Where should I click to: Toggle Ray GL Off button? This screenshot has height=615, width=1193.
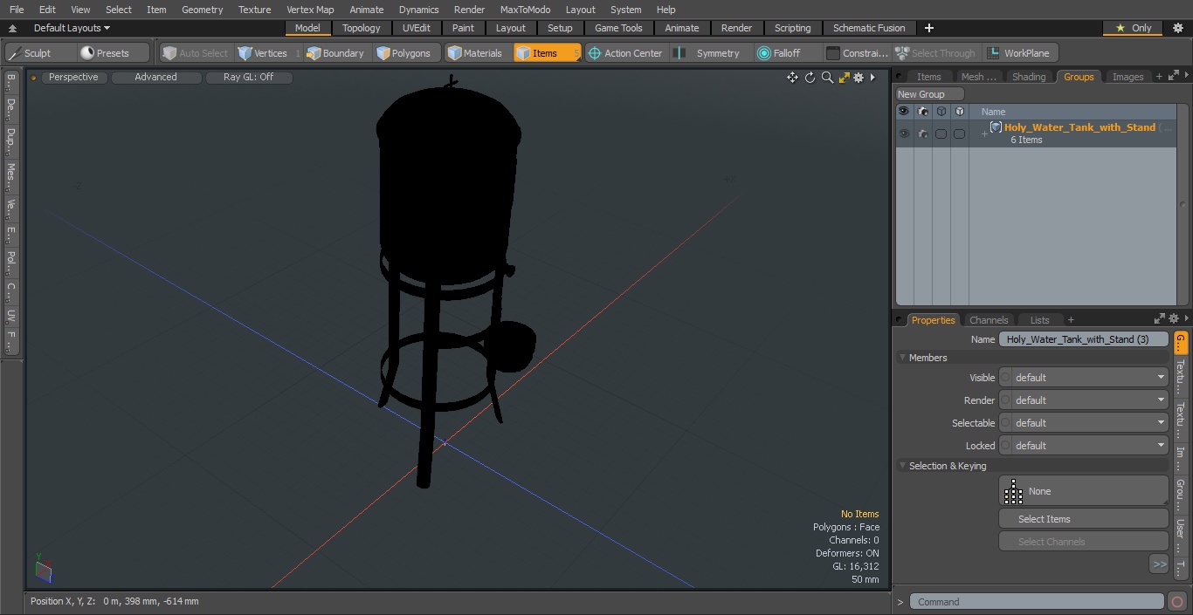248,78
